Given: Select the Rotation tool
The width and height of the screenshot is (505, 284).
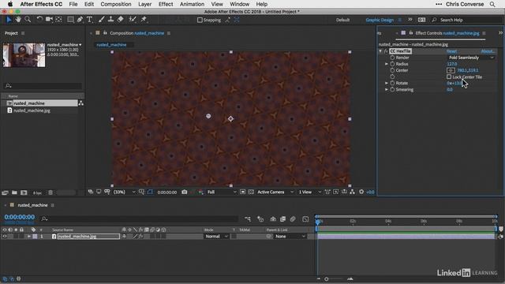Looking at the screenshot, I should [x=39, y=20].
